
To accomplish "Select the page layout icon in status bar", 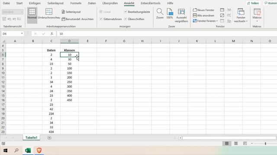I will pyautogui.click(x=236, y=143).
